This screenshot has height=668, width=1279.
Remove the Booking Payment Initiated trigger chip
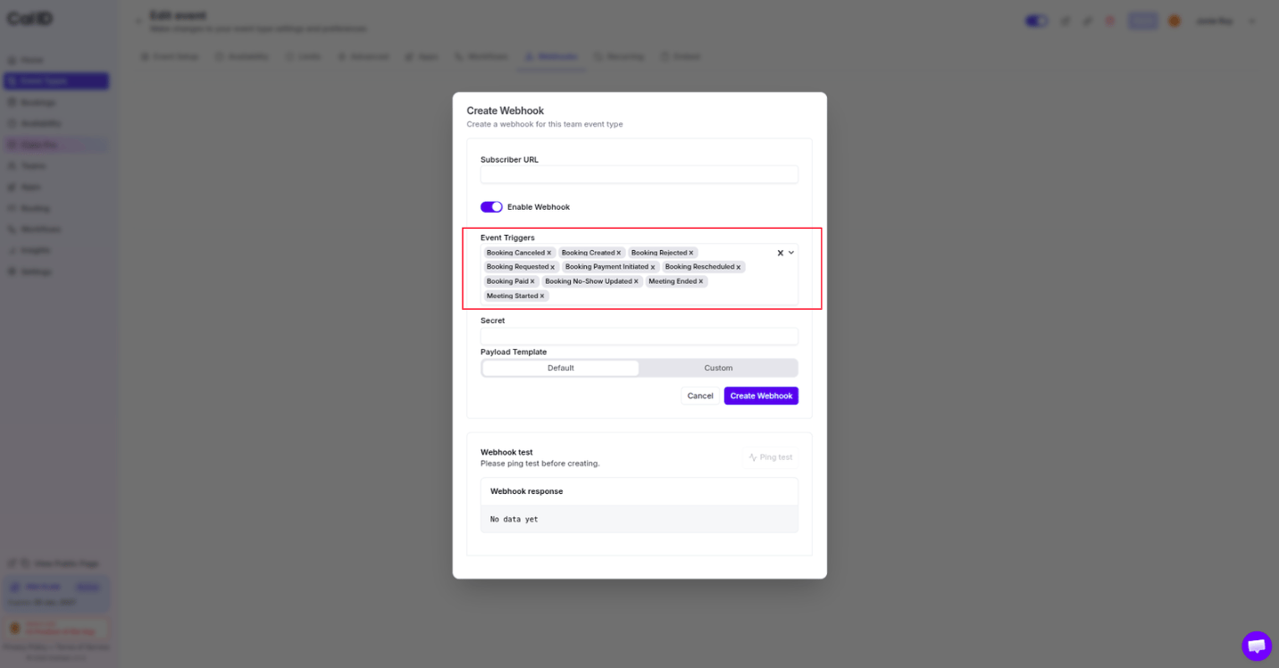[653, 267]
